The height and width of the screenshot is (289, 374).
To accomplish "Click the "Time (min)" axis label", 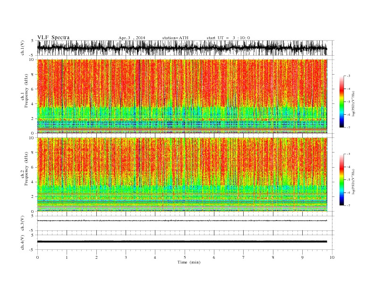I will coord(189,262).
